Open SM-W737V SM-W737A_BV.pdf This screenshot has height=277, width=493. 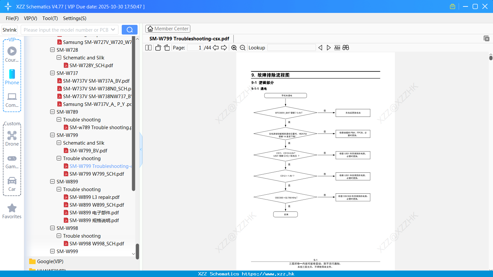96,81
